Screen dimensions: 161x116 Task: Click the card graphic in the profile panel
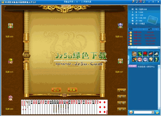[153, 20]
